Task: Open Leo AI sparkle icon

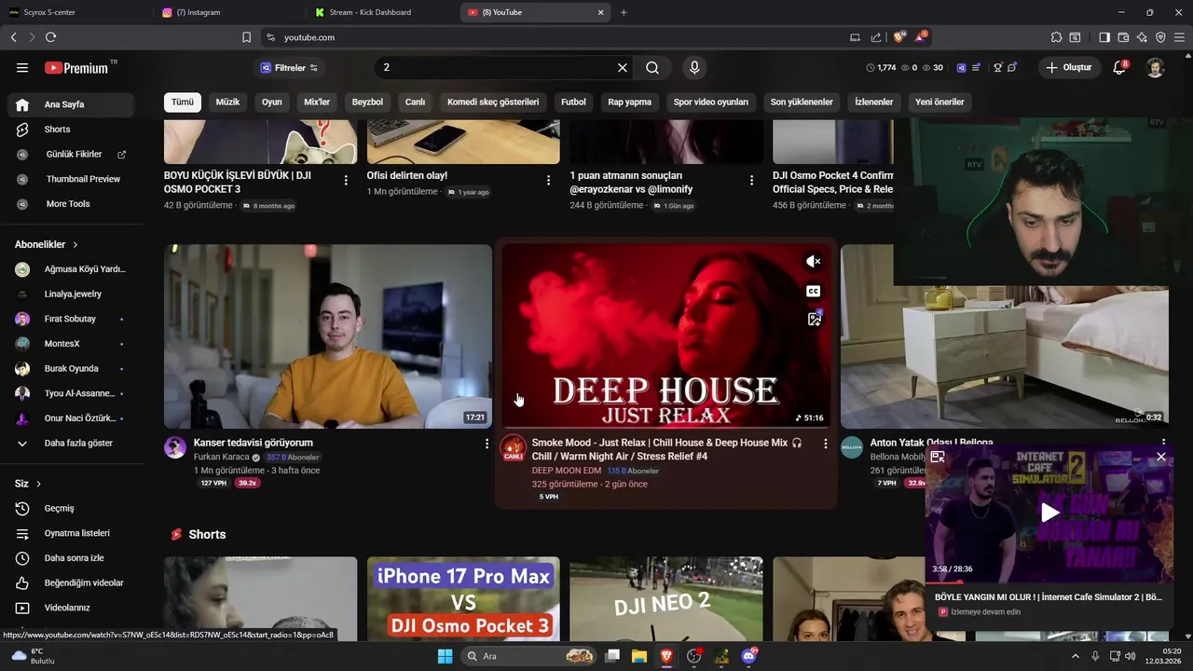Action: click(1142, 37)
